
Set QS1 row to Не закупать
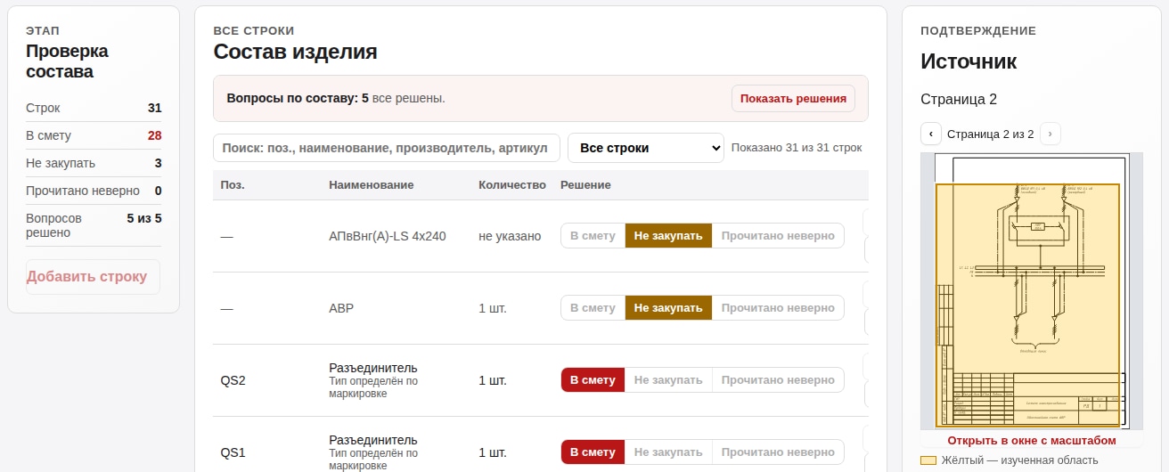pyautogui.click(x=668, y=452)
